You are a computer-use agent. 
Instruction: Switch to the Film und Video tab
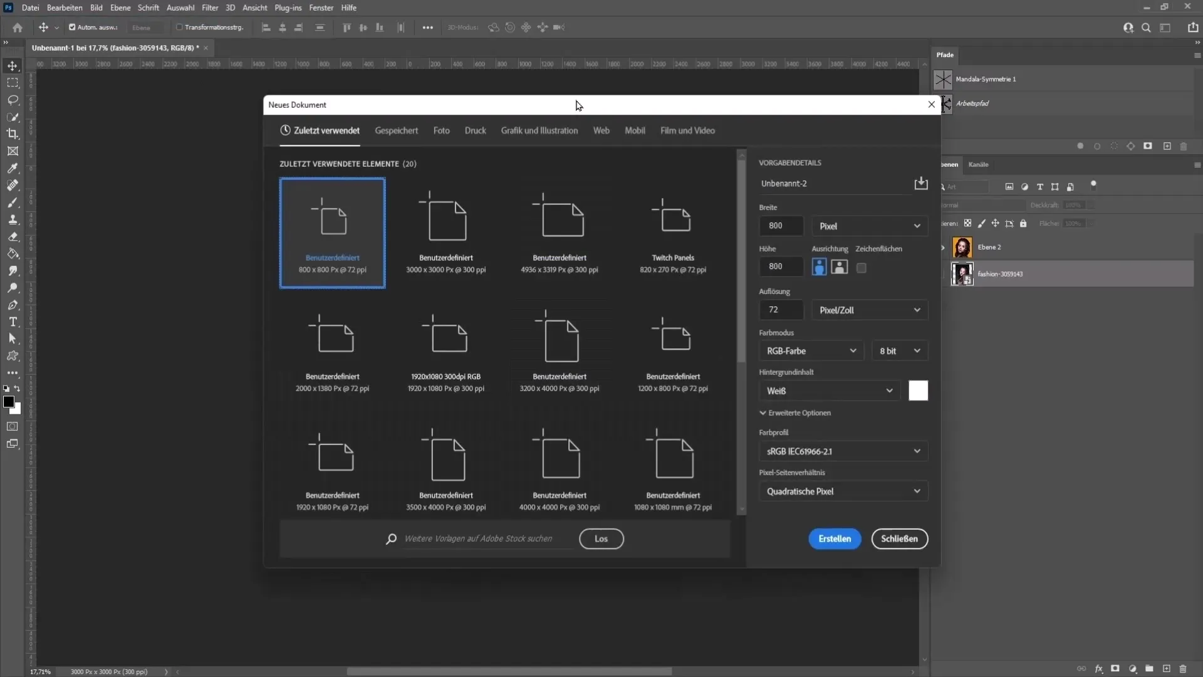[x=687, y=130]
